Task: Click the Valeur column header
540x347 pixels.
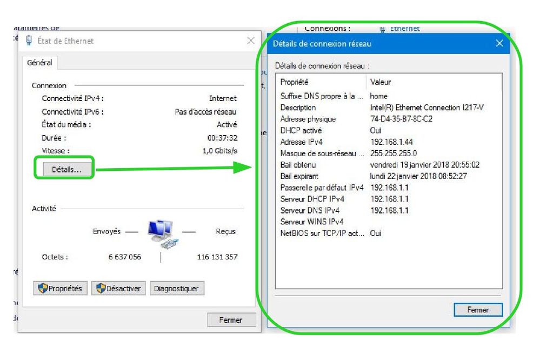Action: point(381,82)
